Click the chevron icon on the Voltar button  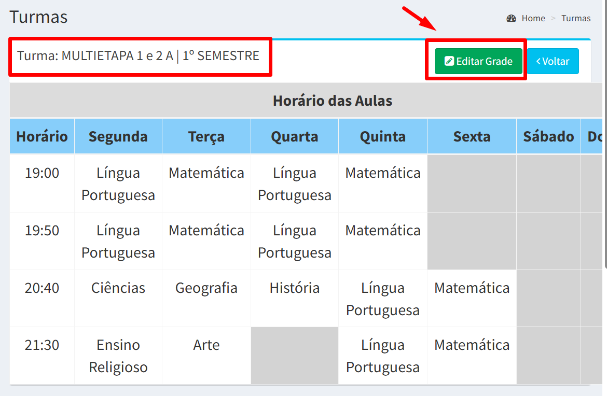[x=538, y=61]
